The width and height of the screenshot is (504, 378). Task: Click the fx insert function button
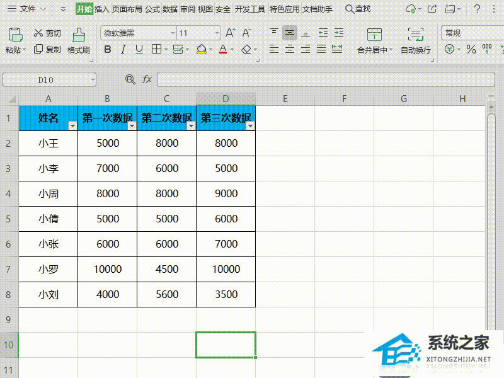(146, 79)
